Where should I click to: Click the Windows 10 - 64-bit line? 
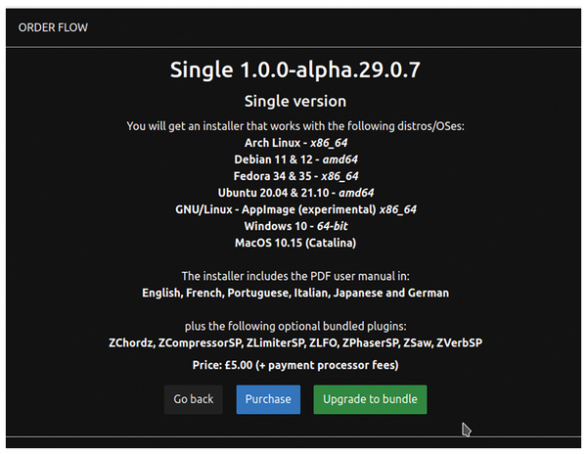[x=295, y=226]
